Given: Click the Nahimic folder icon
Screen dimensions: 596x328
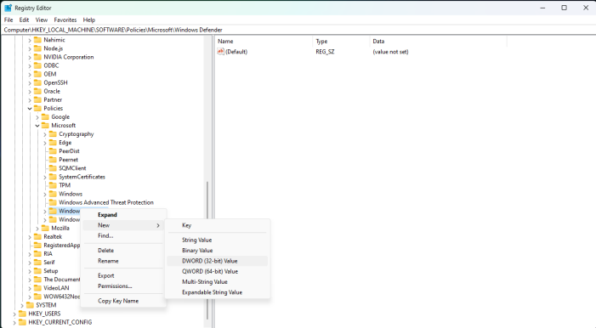Looking at the screenshot, I should 37,40.
